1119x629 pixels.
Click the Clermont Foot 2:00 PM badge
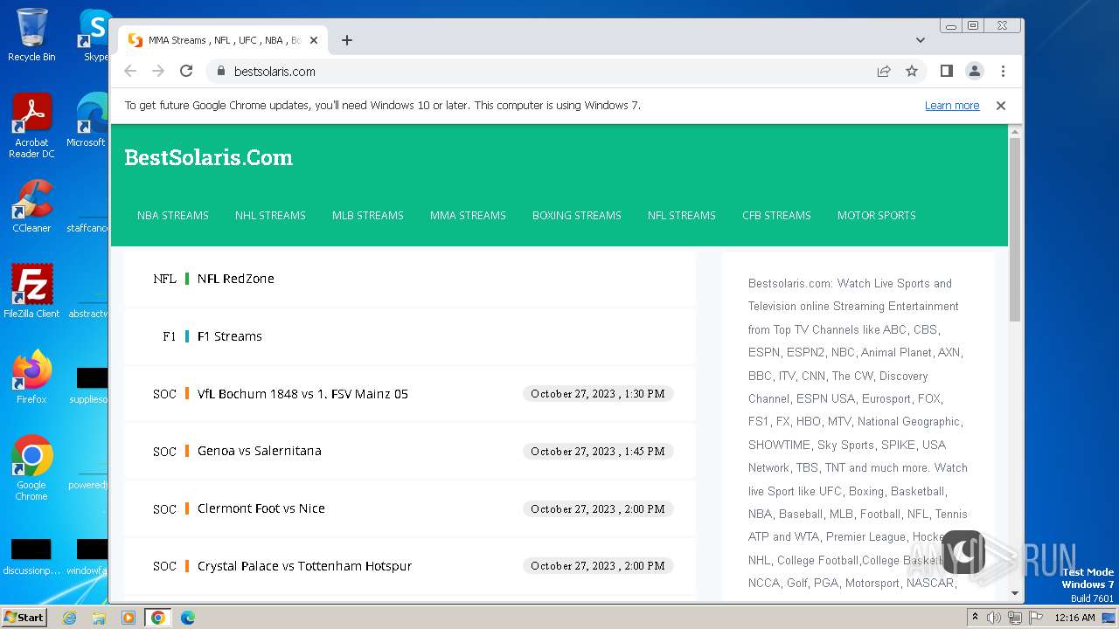click(x=598, y=509)
